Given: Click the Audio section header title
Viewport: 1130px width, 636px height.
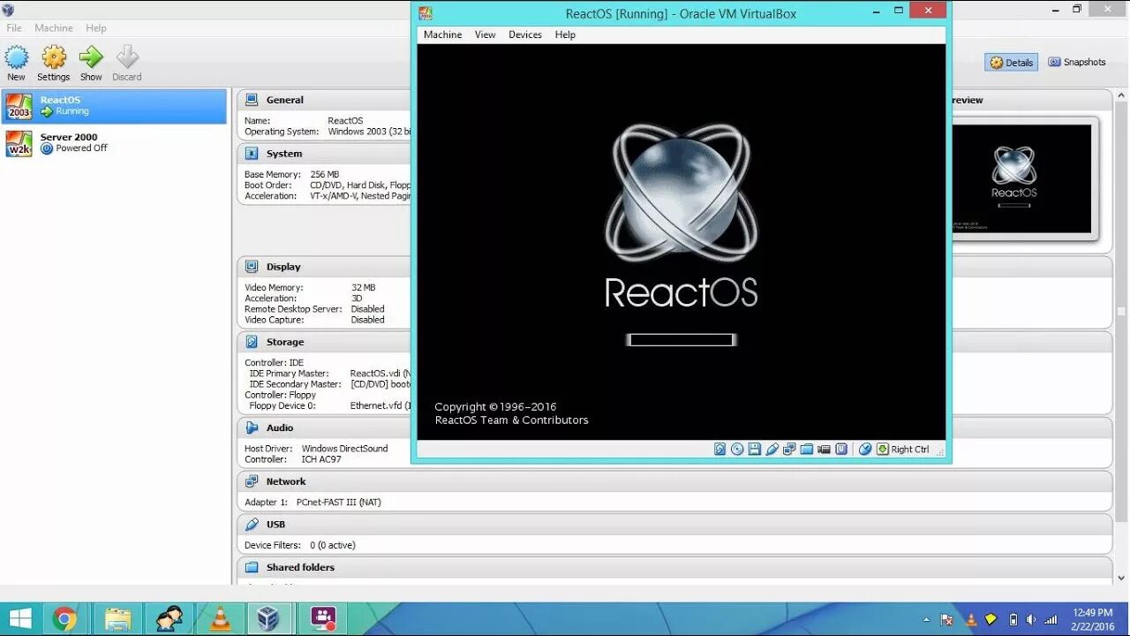Looking at the screenshot, I should pyautogui.click(x=280, y=428).
